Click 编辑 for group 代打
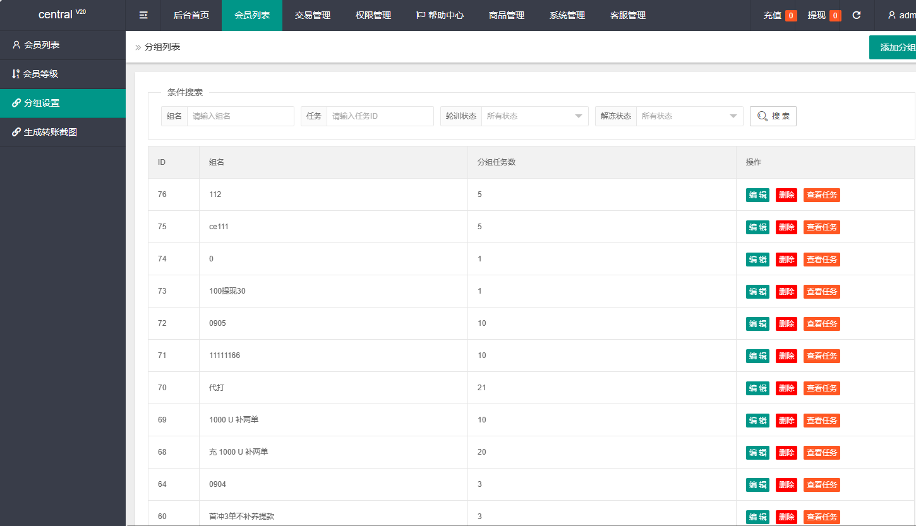 coord(757,388)
